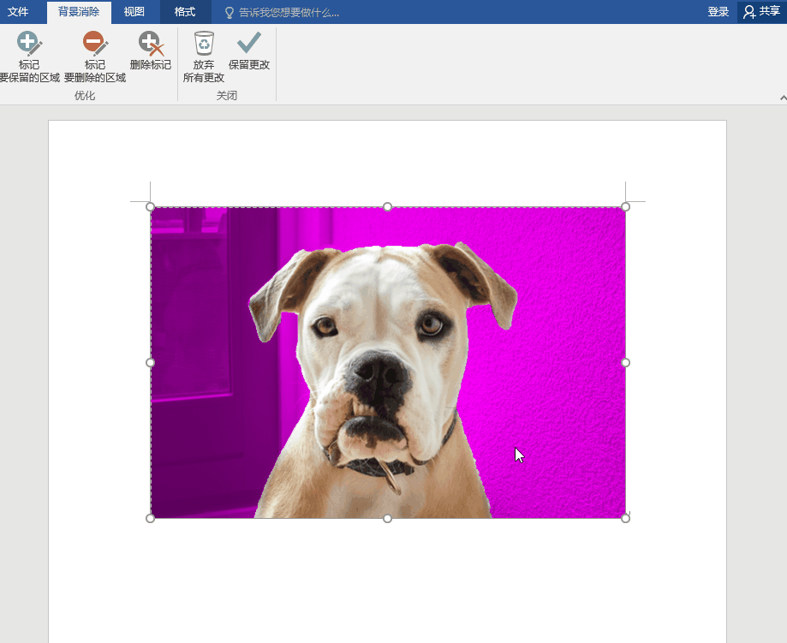
Task: Click the 登录 (Sign in) link
Action: (718, 11)
